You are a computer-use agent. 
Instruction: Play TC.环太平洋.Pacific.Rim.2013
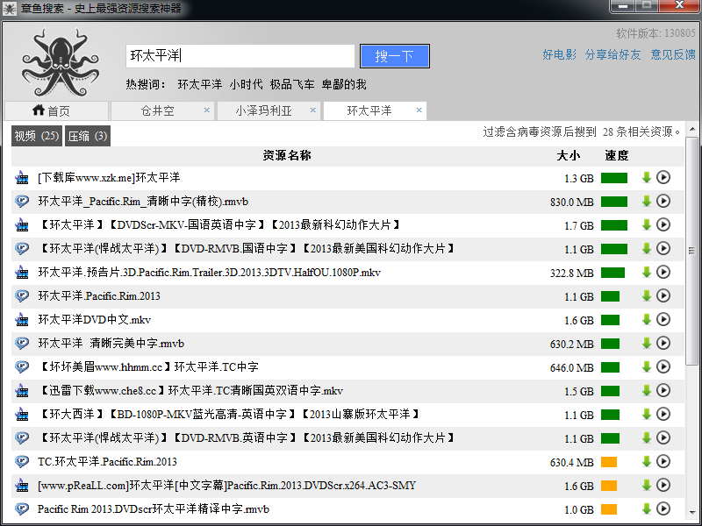(x=663, y=462)
